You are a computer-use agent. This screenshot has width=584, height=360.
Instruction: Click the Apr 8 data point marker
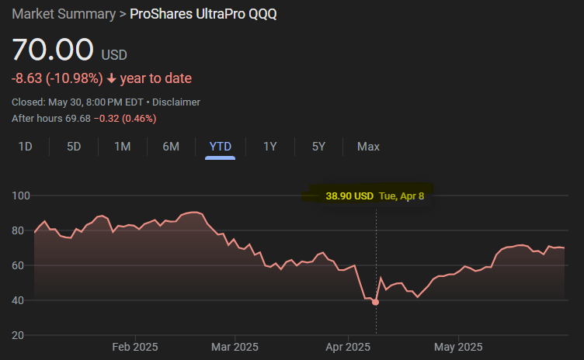(x=375, y=302)
